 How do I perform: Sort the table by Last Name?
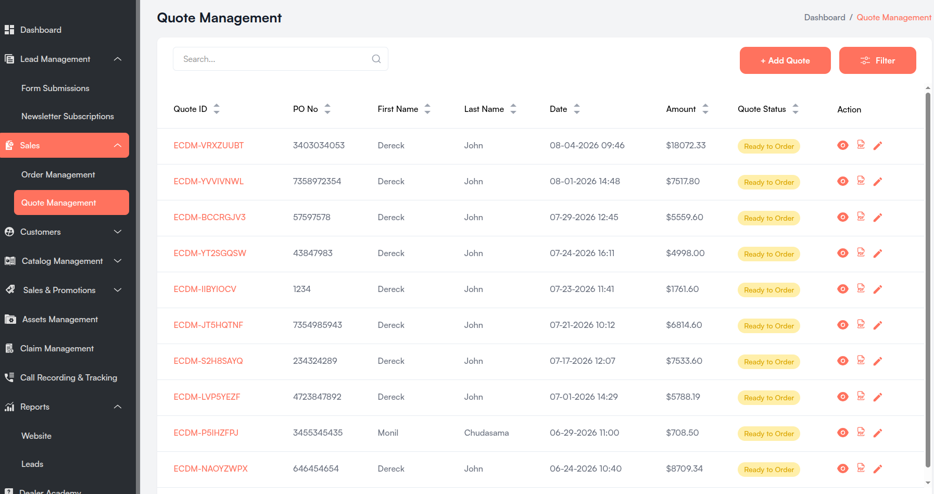(513, 109)
